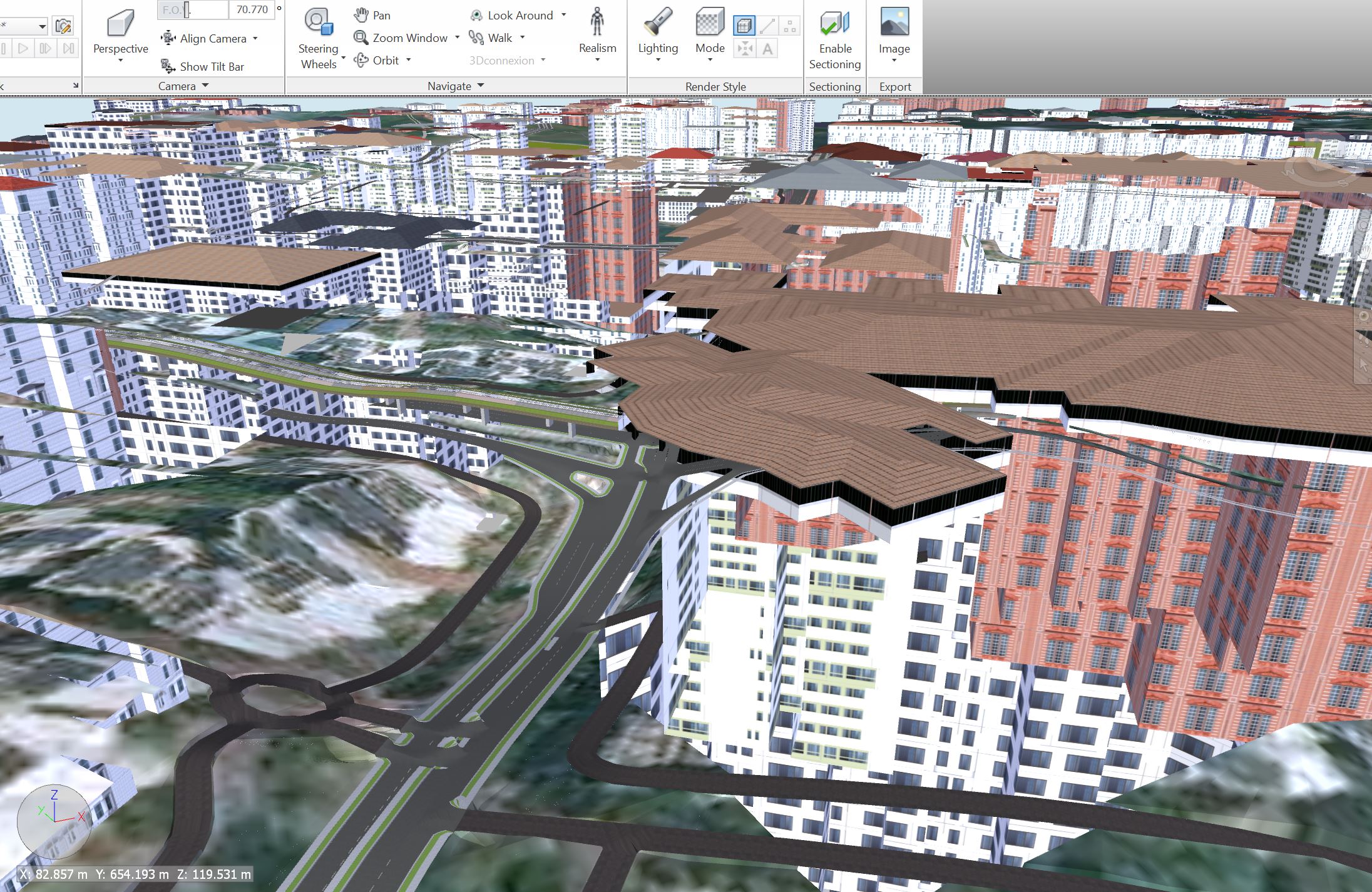Select the Pan navigation tool
The height and width of the screenshot is (892, 1372).
pos(372,14)
